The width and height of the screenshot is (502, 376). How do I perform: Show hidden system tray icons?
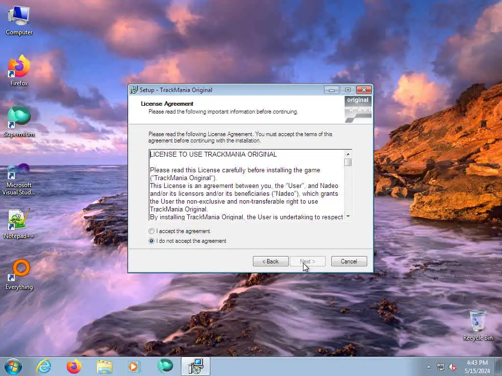coord(428,367)
